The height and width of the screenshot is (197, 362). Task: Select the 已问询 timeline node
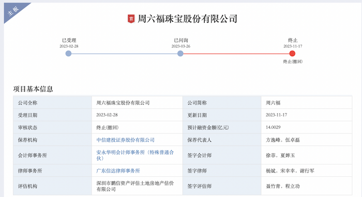point(180,54)
